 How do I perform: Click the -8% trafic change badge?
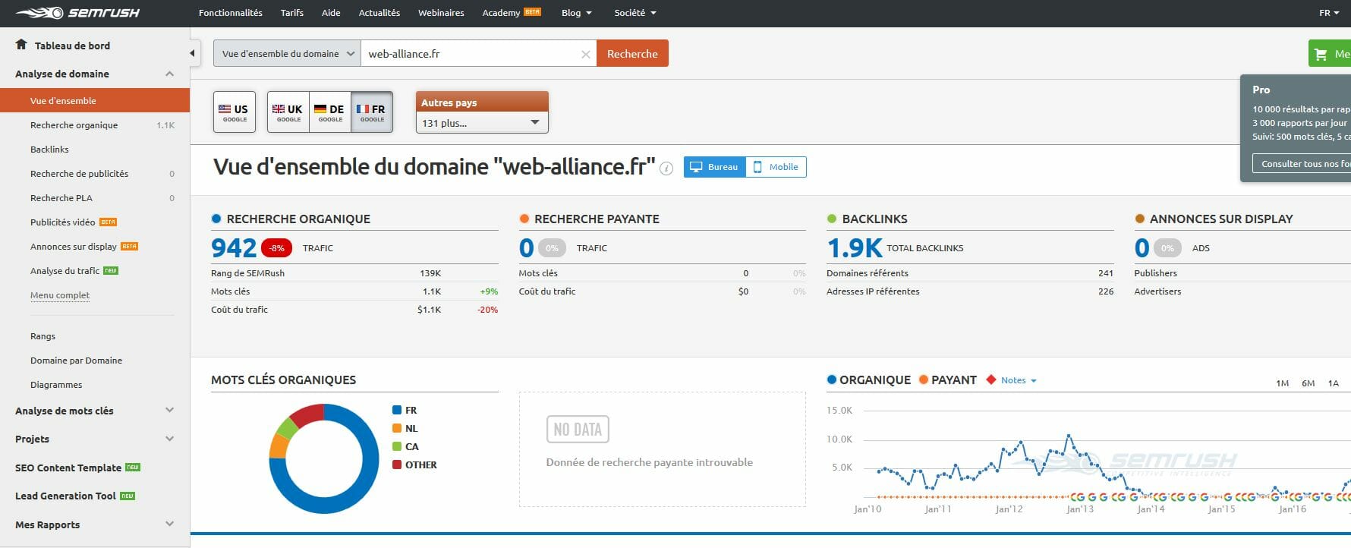[x=277, y=248]
